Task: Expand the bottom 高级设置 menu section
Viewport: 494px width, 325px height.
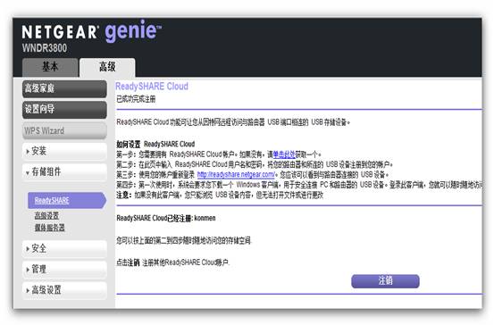Action: (x=64, y=290)
